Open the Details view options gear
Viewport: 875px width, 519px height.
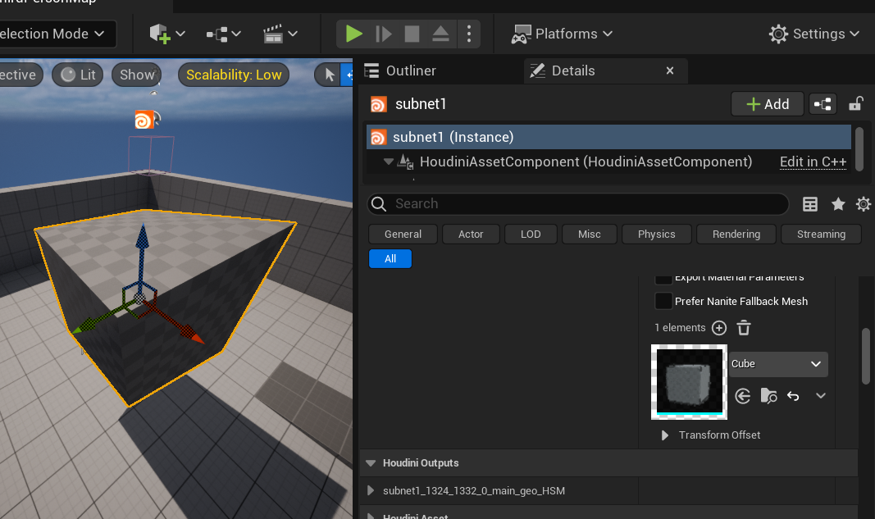[864, 204]
